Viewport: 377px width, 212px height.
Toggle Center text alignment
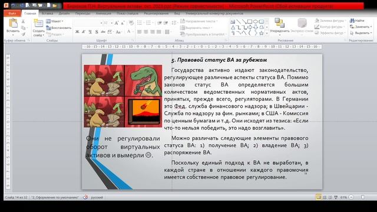tap(146, 32)
